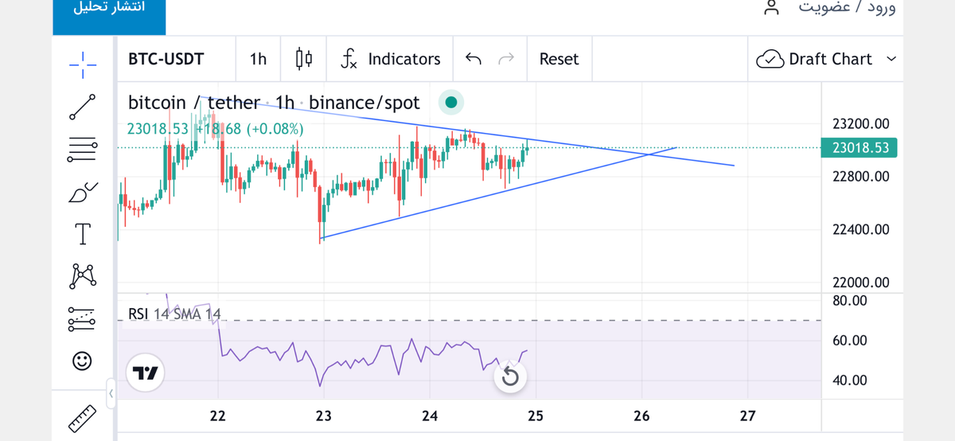The height and width of the screenshot is (441, 955).
Task: Select the crosshair cursor tool
Action: (x=83, y=60)
